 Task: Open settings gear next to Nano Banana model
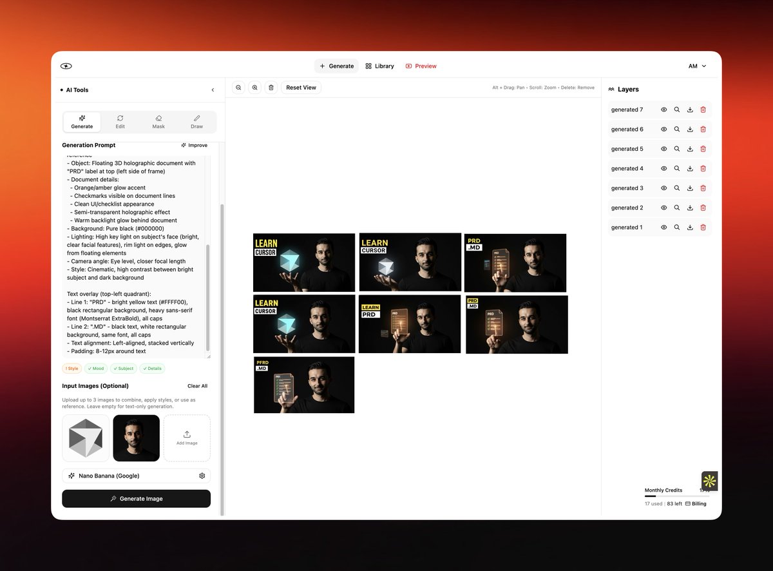point(202,475)
